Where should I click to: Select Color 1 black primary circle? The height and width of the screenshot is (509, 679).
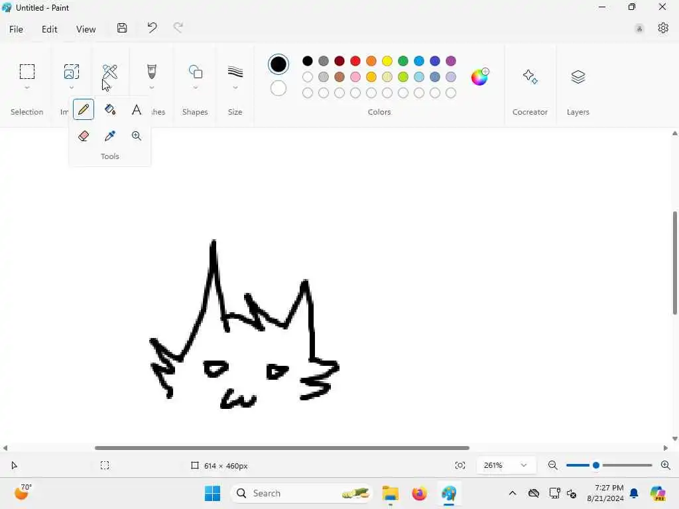[278, 64]
